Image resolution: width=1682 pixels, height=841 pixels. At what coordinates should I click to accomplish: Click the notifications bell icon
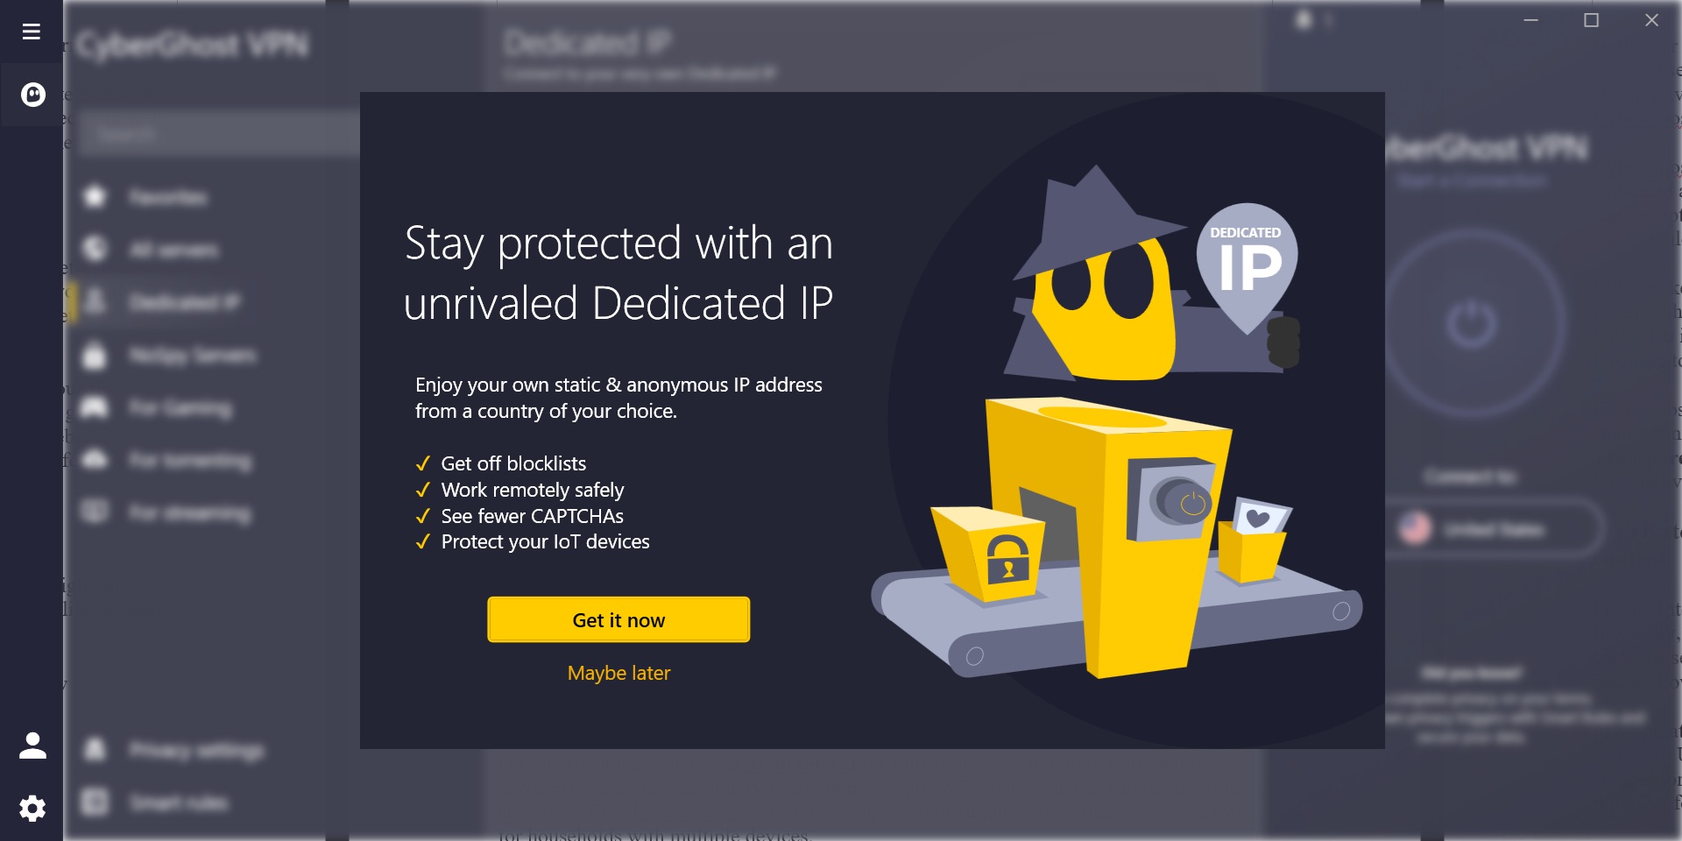1304,19
